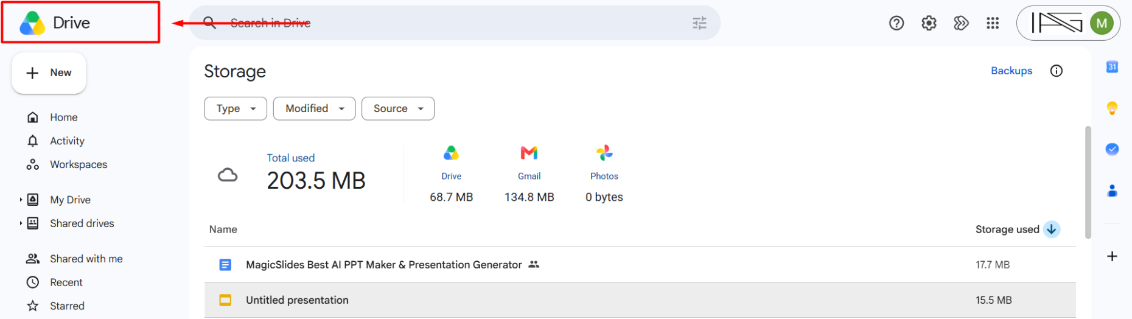This screenshot has height=319, width=1132.
Task: Click the 203.5 MB total used value
Action: 316,181
